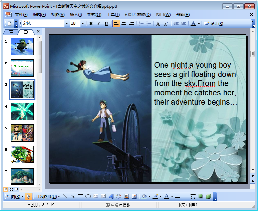
Task: Select slide 1 thumbnail
Action: click(22, 46)
